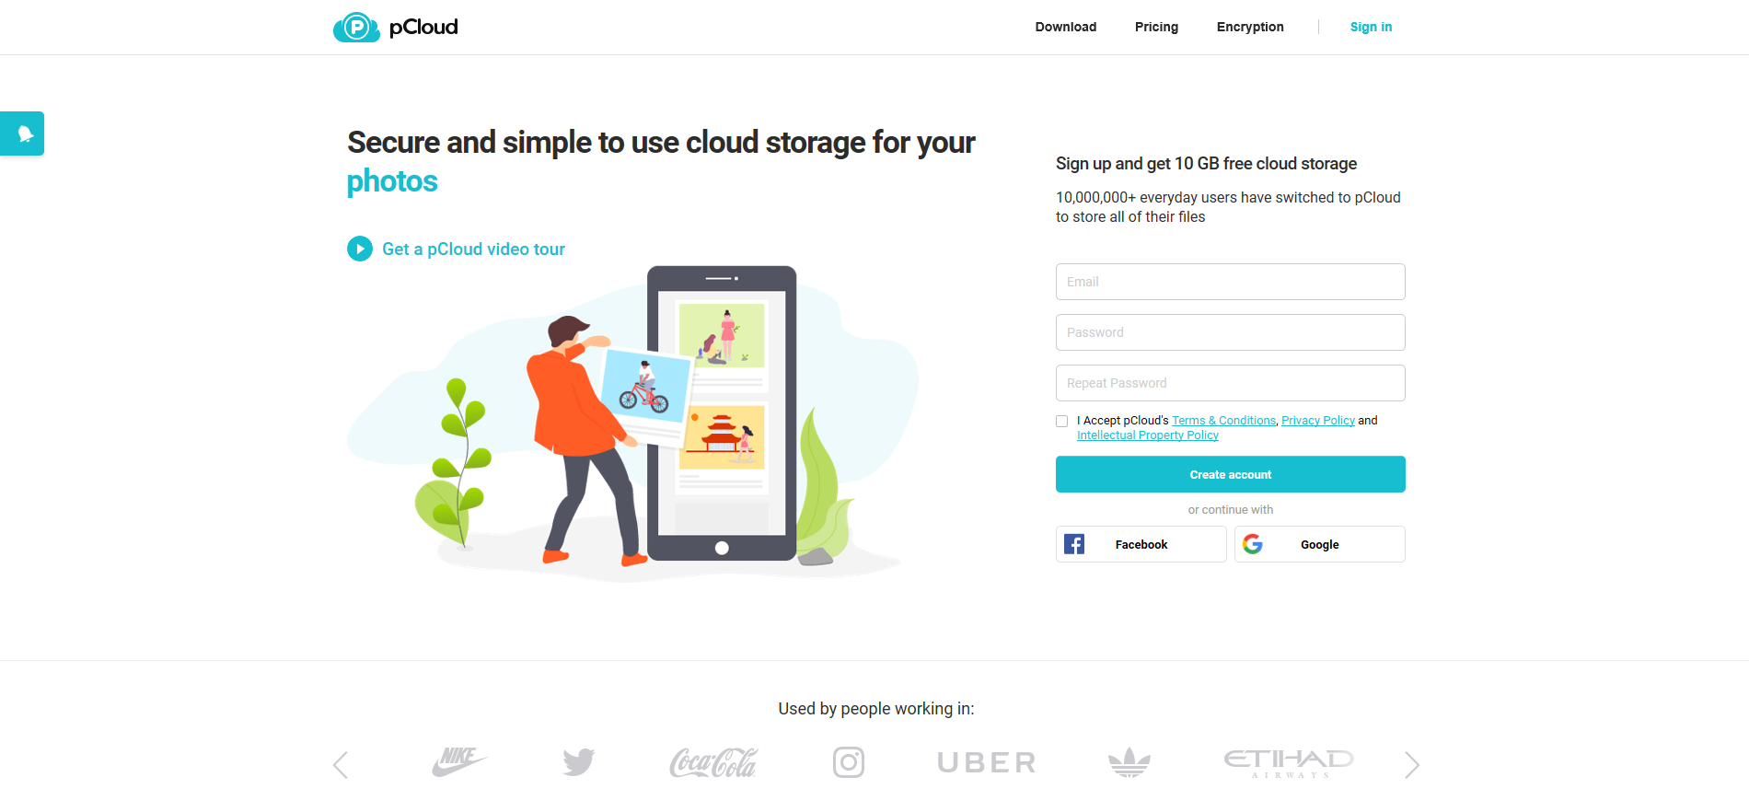Go to the Encryption page
The width and height of the screenshot is (1749, 812).
point(1250,27)
